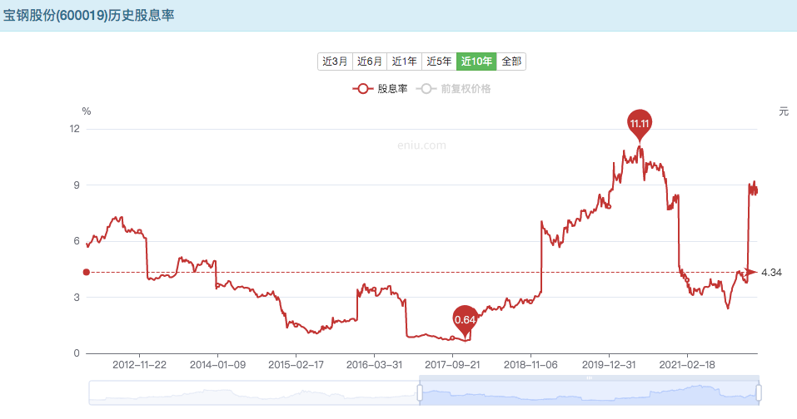The height and width of the screenshot is (419, 797).
Task: Click the right handle of the zoom slider
Action: click(759, 392)
